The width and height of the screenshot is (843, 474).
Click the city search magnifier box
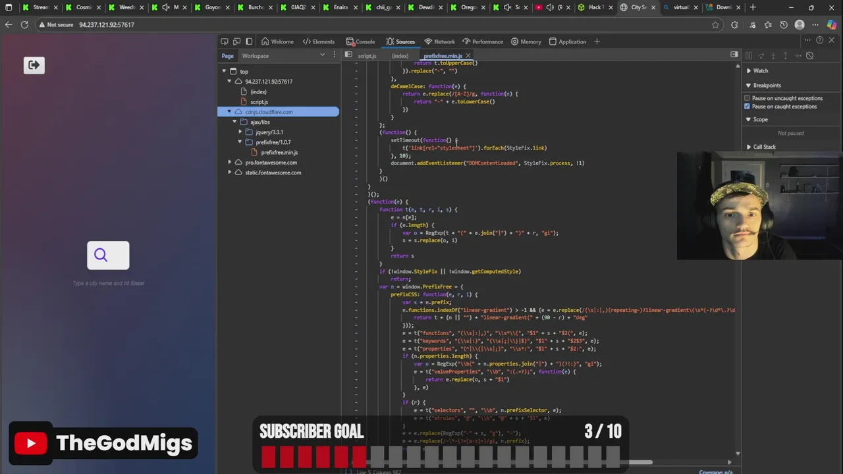pyautogui.click(x=108, y=255)
